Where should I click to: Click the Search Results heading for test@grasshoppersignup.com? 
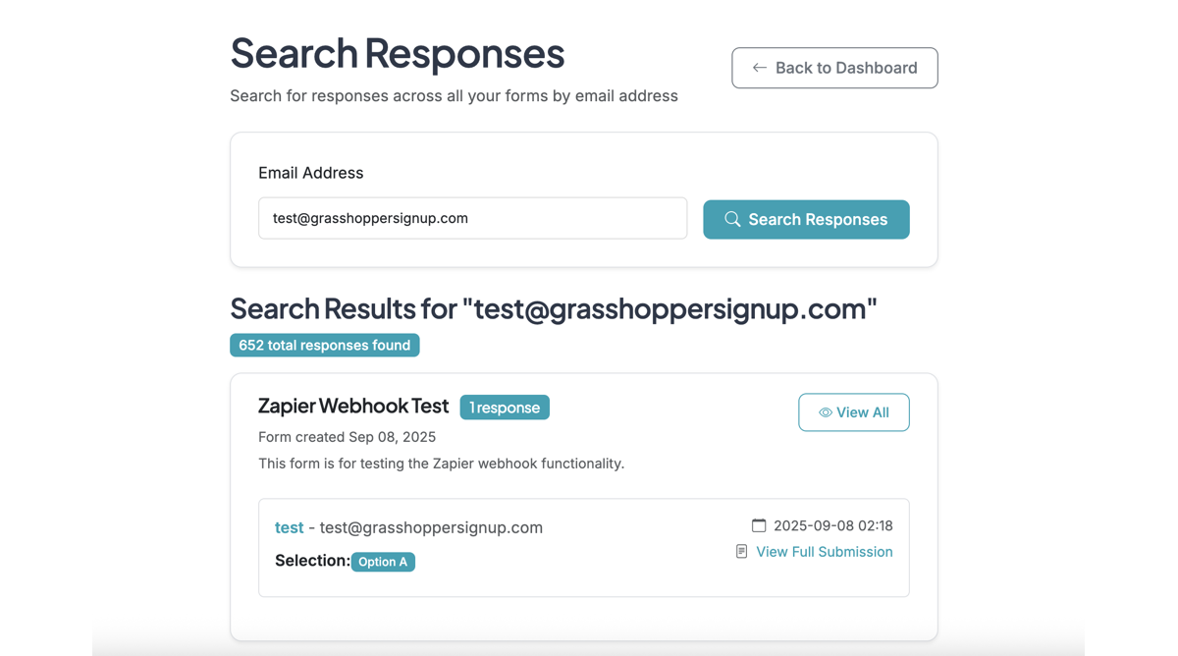coord(554,308)
